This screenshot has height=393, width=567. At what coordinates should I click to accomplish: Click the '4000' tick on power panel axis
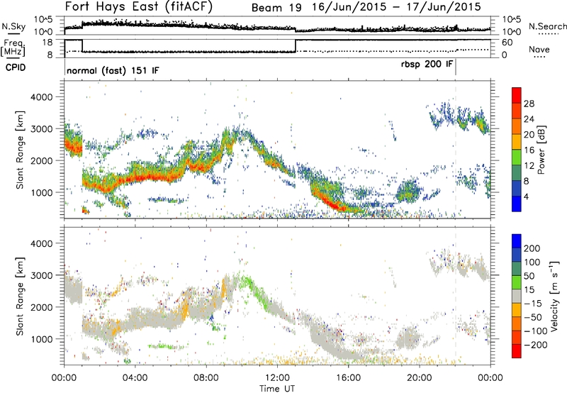[41, 97]
